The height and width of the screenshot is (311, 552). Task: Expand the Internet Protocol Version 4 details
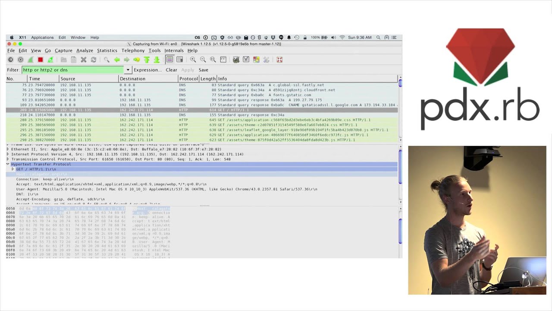point(8,154)
